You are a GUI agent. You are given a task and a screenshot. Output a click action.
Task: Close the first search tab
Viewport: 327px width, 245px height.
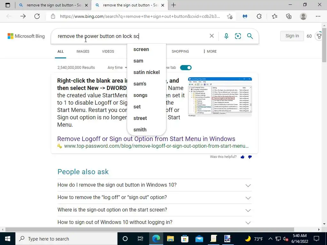(86, 5)
